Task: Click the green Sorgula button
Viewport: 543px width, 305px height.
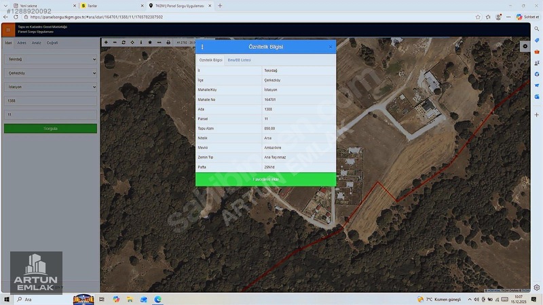Action: 50,128
